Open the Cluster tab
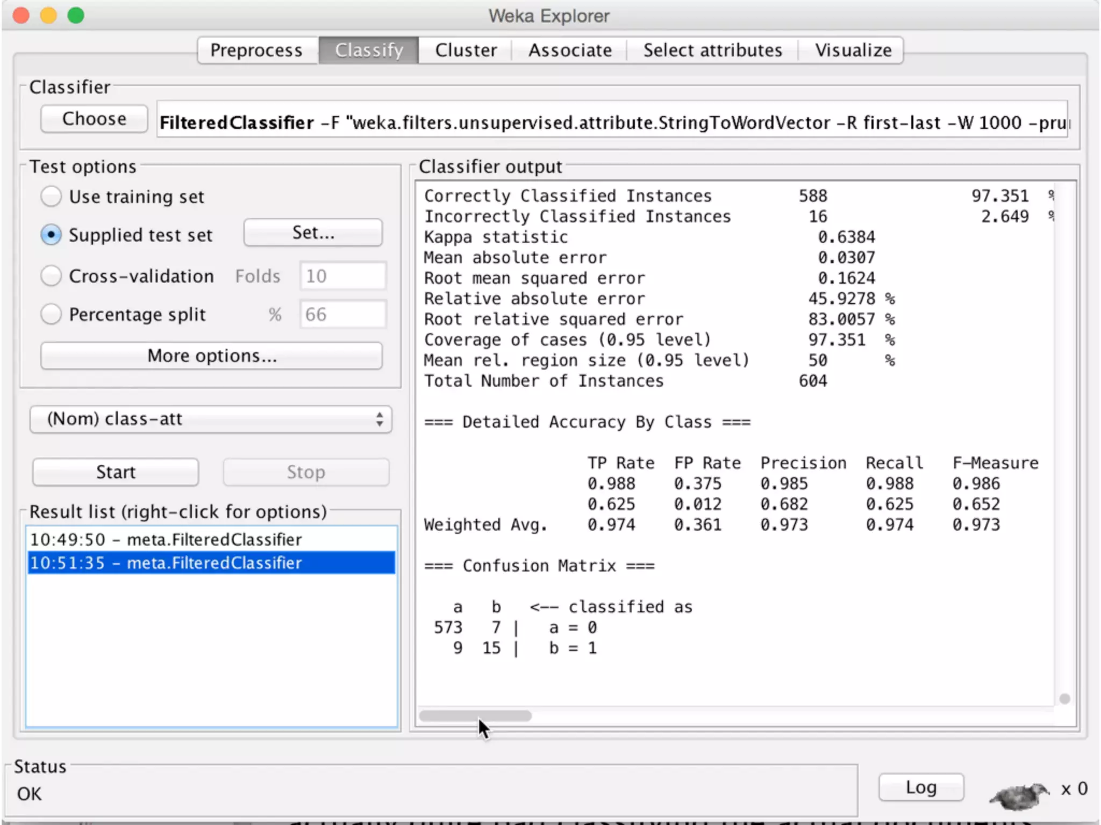 tap(466, 50)
